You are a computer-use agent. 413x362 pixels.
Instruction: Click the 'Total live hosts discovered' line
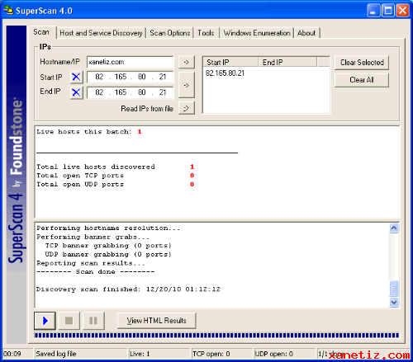tap(116, 167)
